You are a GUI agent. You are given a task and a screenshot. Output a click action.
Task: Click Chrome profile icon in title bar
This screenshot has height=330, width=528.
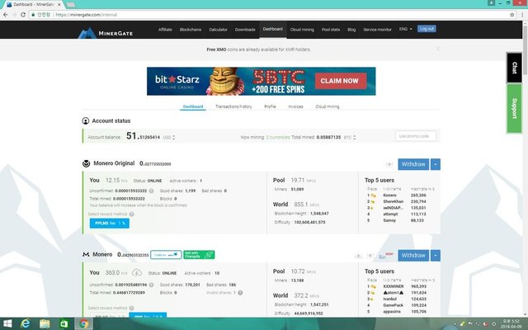pos(491,3)
